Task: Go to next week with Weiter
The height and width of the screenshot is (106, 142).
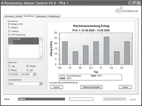Action: 125,87
